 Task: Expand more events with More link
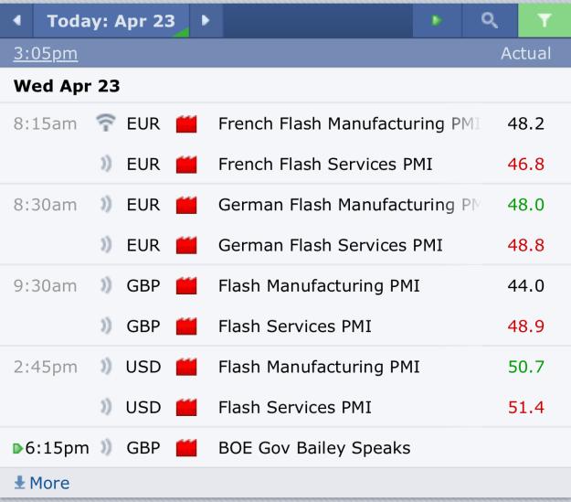41,483
